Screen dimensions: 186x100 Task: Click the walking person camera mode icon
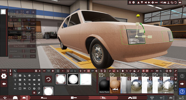coord(130,2)
